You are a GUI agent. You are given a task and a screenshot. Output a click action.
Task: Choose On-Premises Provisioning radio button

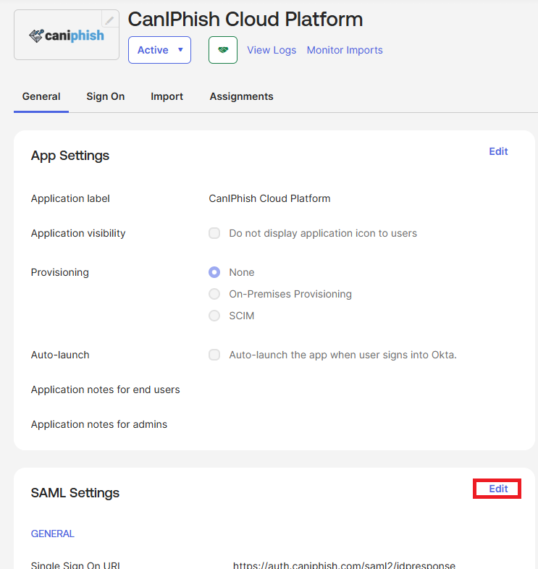coord(214,294)
